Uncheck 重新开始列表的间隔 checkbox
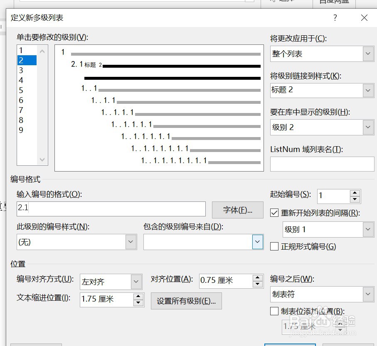The height and width of the screenshot is (346, 377). (x=274, y=213)
